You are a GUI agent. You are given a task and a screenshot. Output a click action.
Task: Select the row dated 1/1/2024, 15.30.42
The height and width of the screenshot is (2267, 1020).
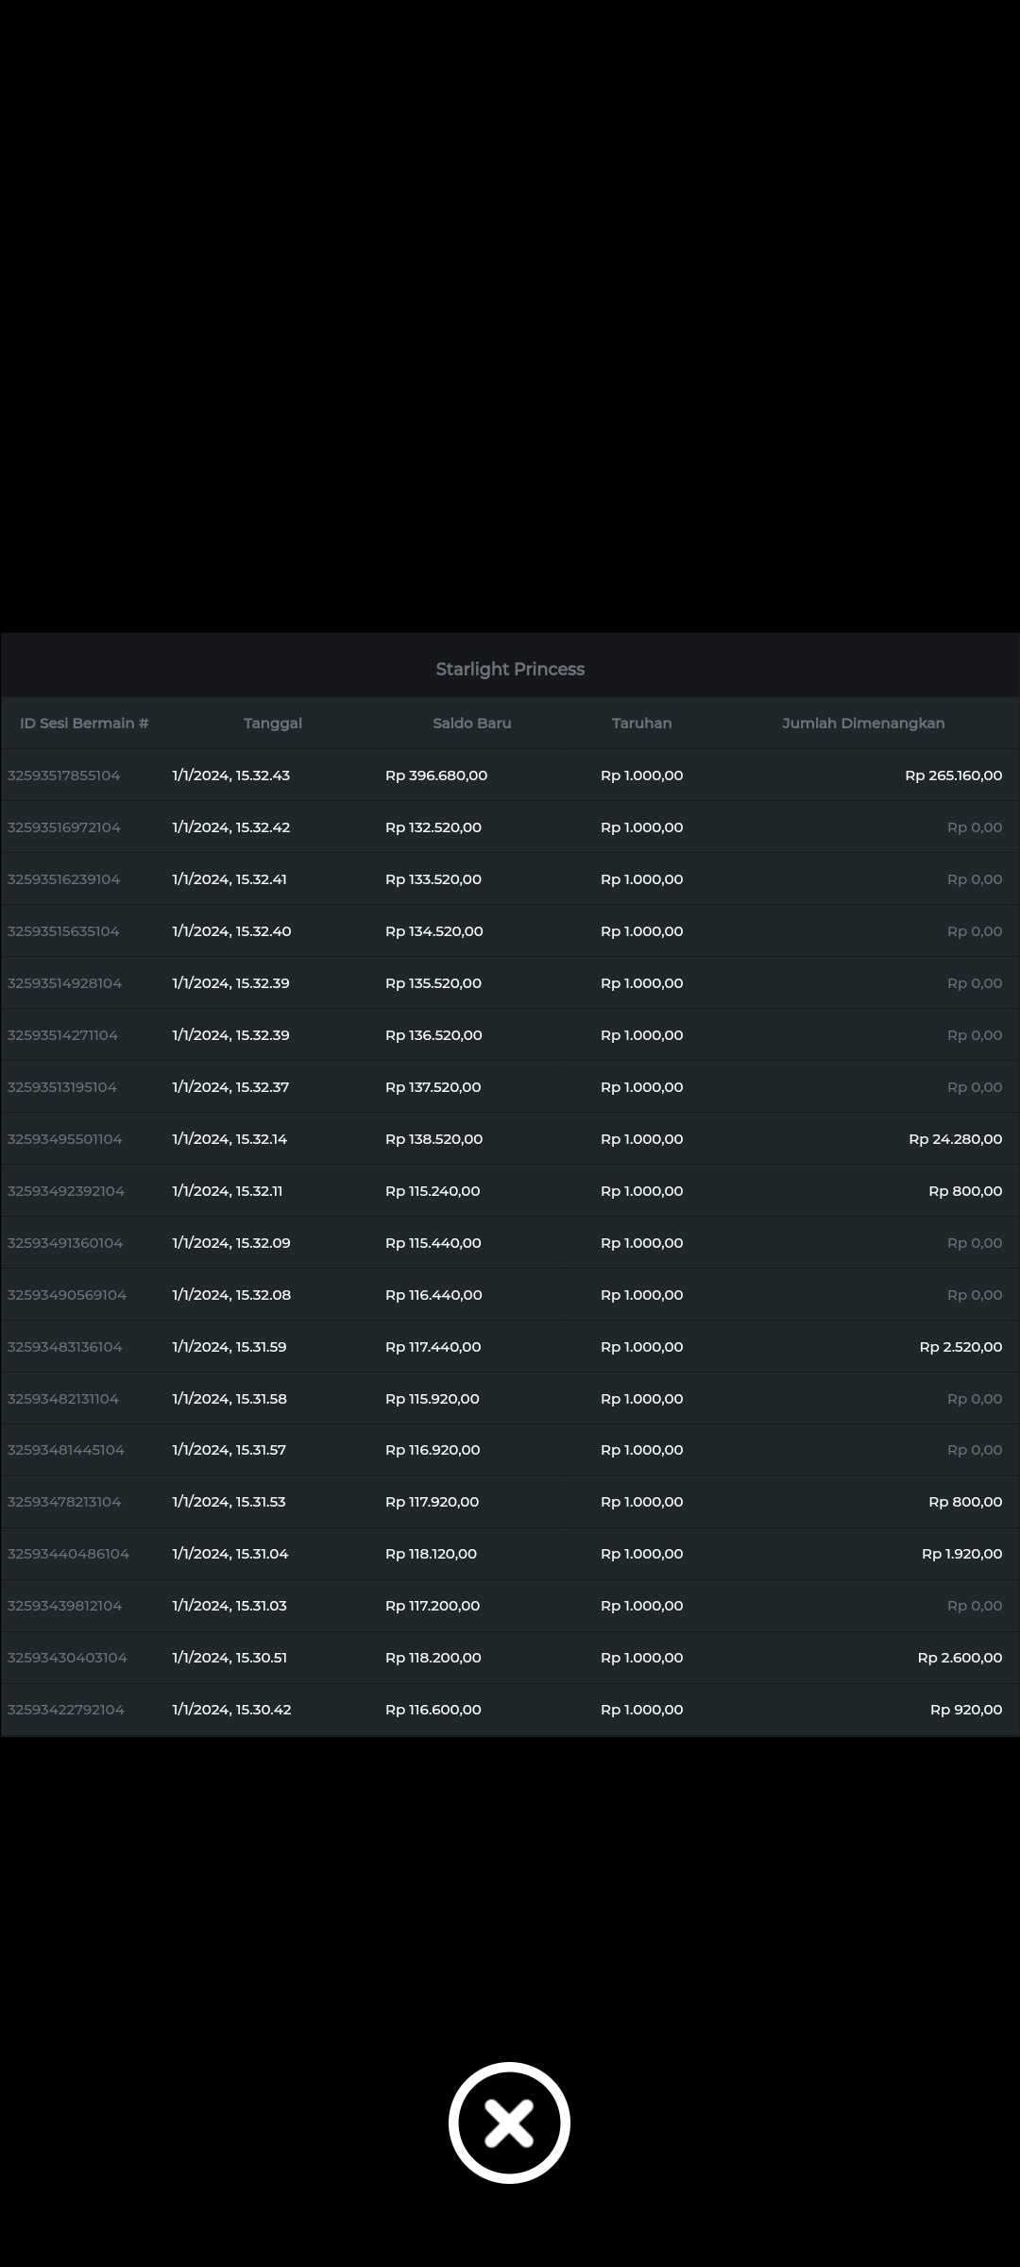point(231,1710)
